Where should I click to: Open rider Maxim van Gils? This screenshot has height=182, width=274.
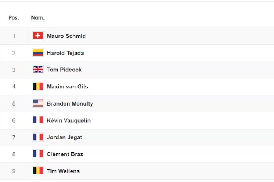pyautogui.click(x=67, y=87)
